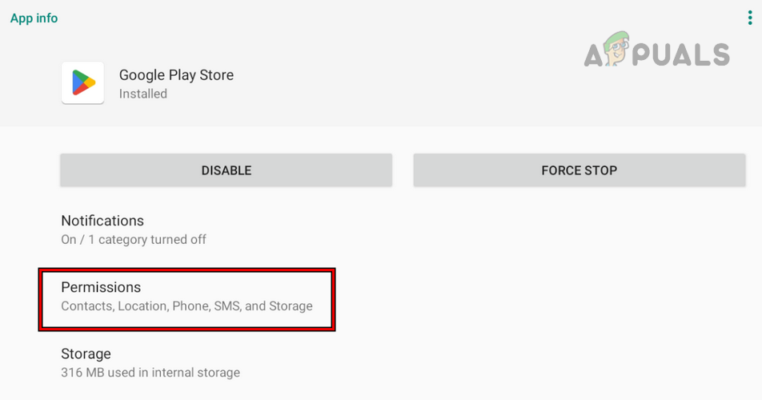
Task: Open the Notifications settings entry
Action: pyautogui.click(x=102, y=221)
